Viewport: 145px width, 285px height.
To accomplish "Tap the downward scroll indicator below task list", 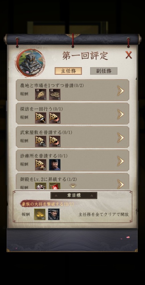I will pos(73,186).
